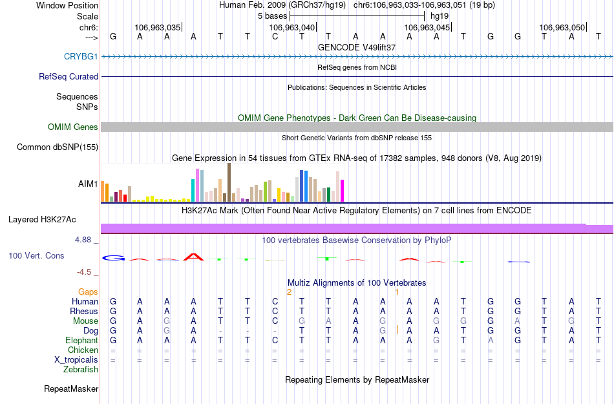
Task: Select the Dog species row label
Action: tap(90, 331)
